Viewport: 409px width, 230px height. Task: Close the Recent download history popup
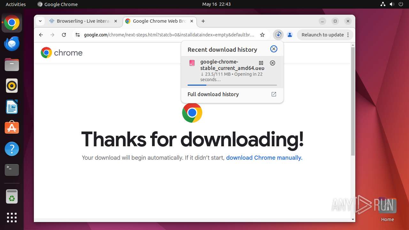274,49
